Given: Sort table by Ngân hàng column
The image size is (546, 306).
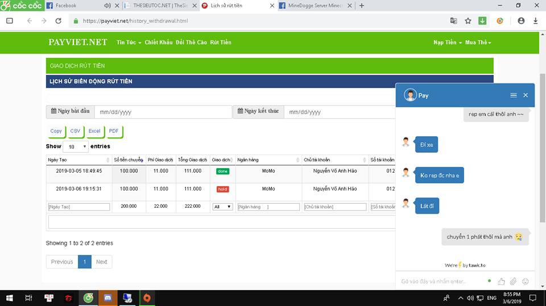Looking at the screenshot, I should [x=268, y=160].
